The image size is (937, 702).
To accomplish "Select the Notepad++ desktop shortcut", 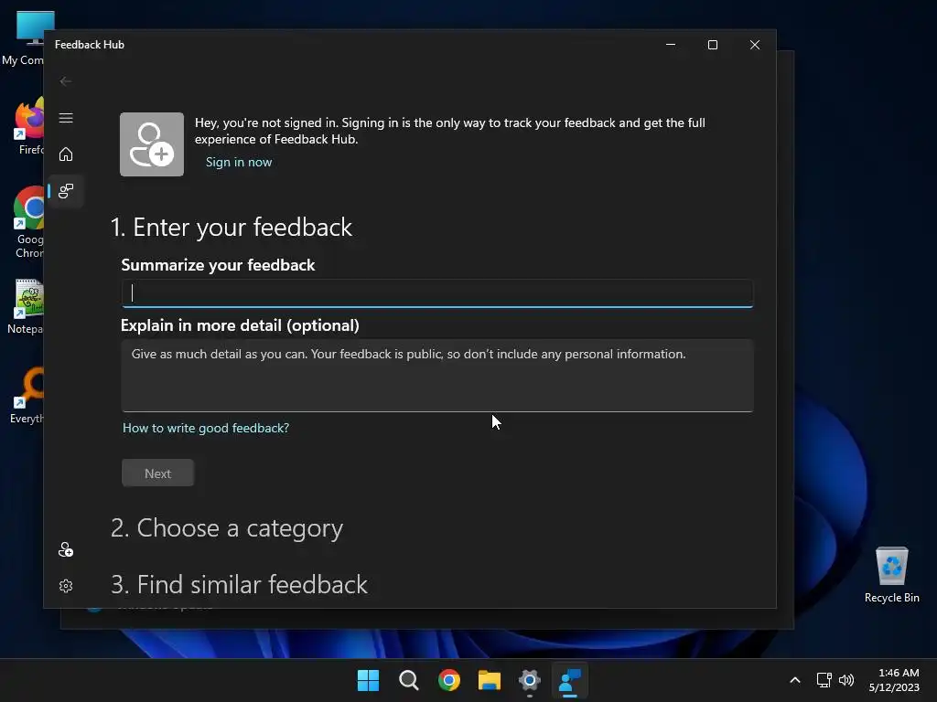I will [27, 306].
